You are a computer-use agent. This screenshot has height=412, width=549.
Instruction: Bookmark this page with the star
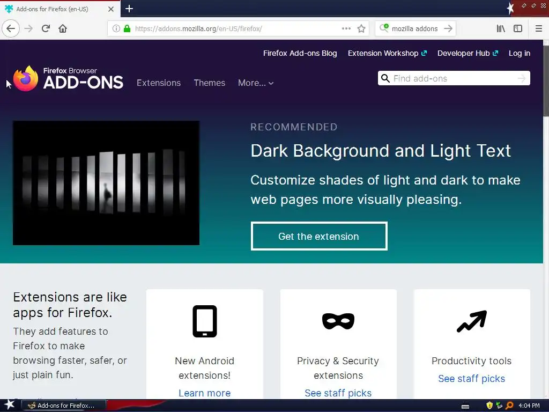pyautogui.click(x=361, y=28)
